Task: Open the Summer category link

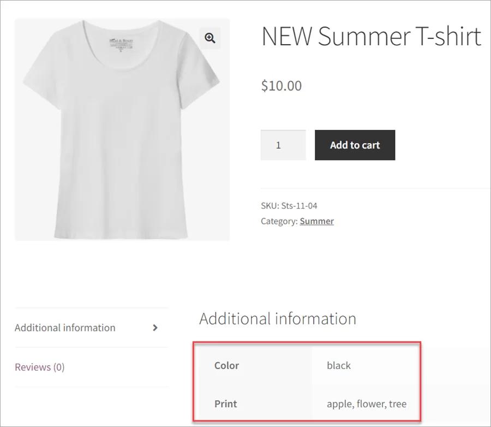Action: (x=316, y=221)
